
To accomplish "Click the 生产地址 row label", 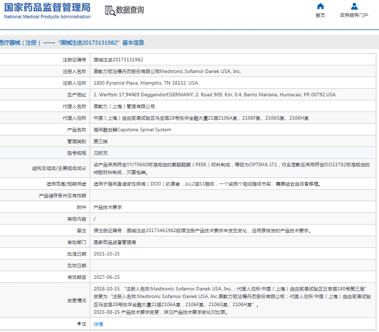I will (77, 95).
